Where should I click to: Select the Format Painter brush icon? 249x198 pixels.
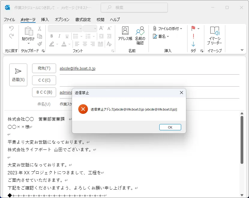tap(40, 44)
